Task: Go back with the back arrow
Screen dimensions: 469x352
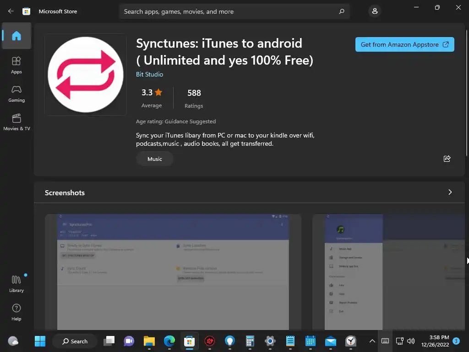Action: click(x=11, y=11)
